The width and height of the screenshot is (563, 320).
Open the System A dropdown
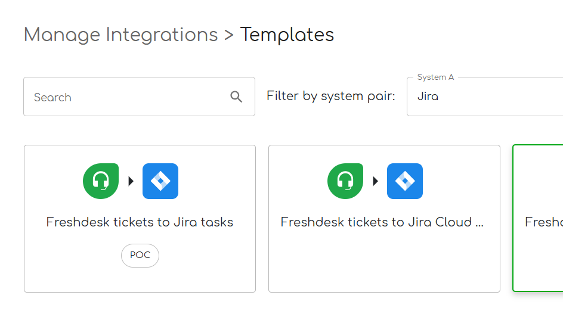[x=484, y=97]
